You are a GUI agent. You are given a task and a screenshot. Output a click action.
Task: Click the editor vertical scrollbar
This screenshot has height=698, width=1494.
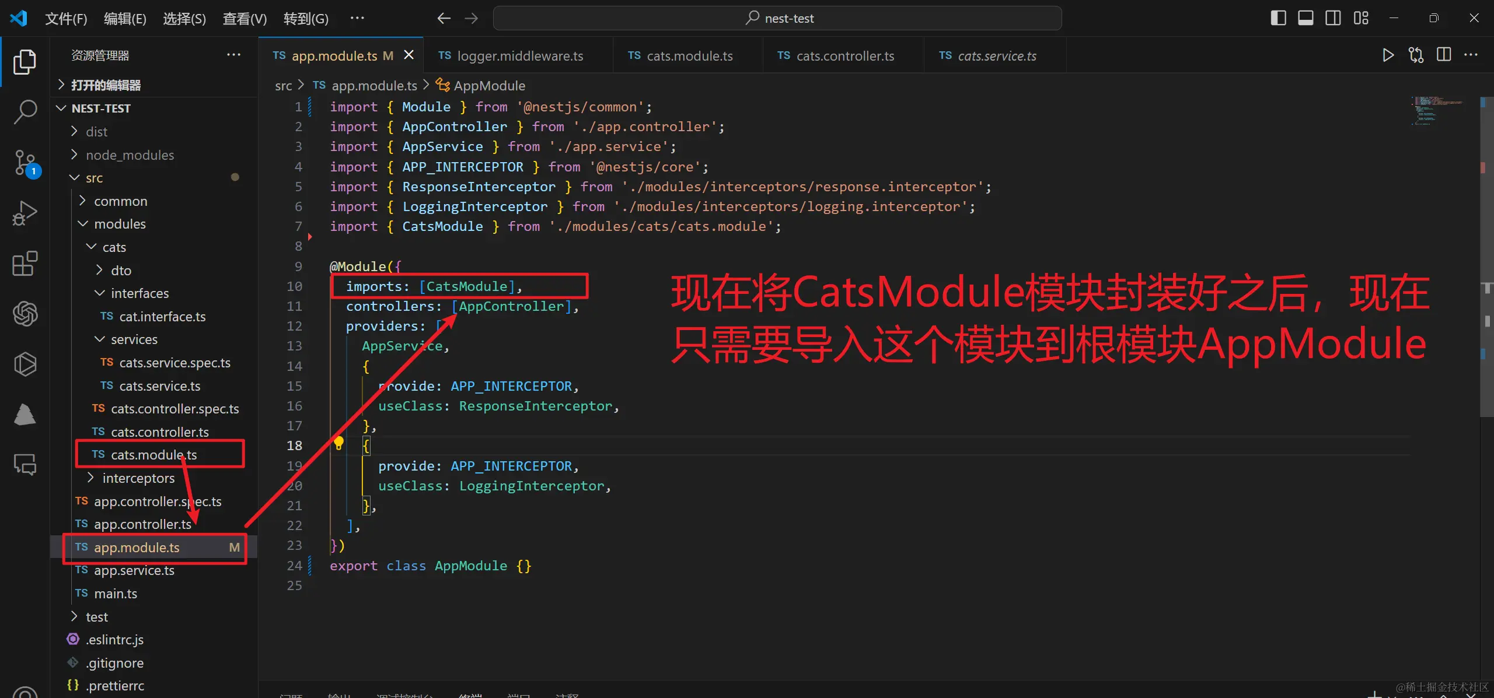point(1487,257)
